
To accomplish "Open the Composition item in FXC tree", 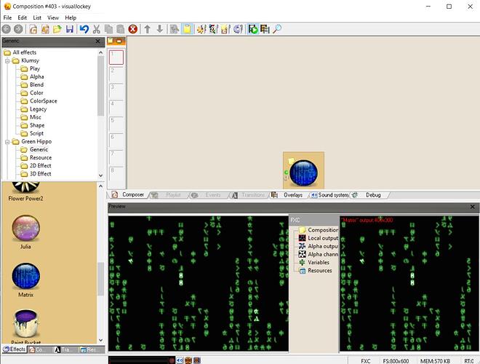I will click(x=319, y=230).
